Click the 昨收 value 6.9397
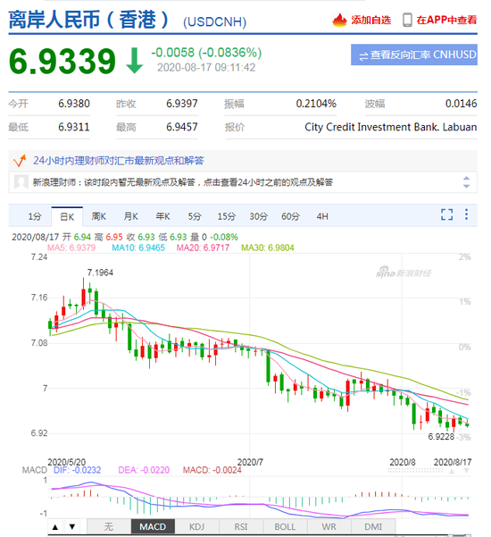The image size is (491, 537). [x=182, y=104]
